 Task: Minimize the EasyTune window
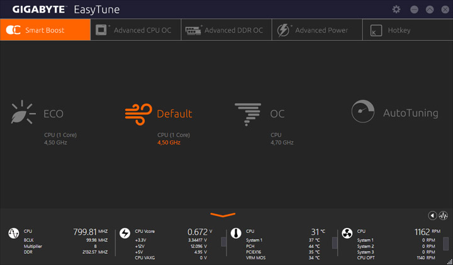click(414, 9)
